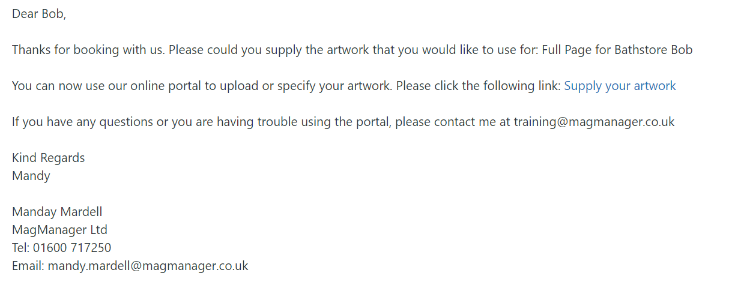The width and height of the screenshot is (738, 303).
Task: Click the "Email:" label in signature
Action: [28, 266]
